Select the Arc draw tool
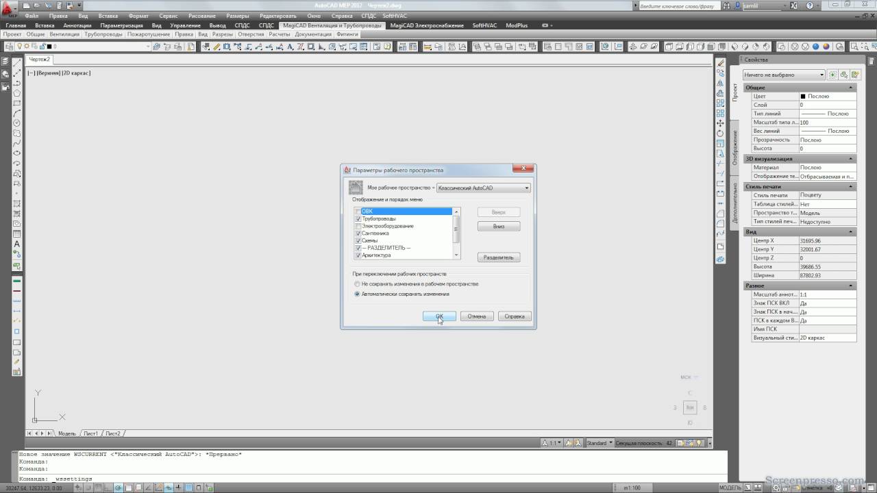The width and height of the screenshot is (877, 493). (17, 114)
